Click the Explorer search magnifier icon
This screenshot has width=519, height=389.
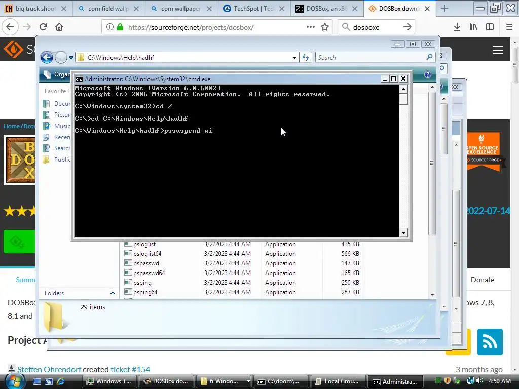(429, 57)
